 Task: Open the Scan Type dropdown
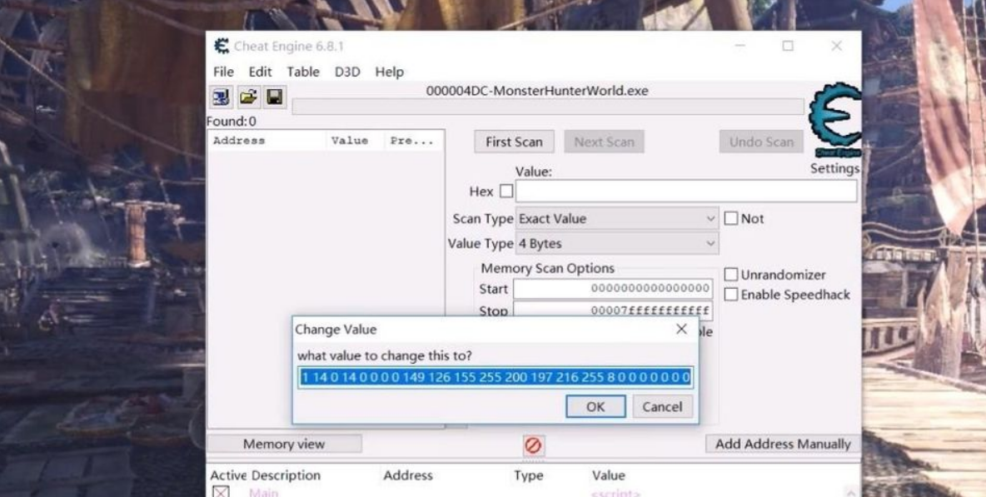pyautogui.click(x=617, y=219)
